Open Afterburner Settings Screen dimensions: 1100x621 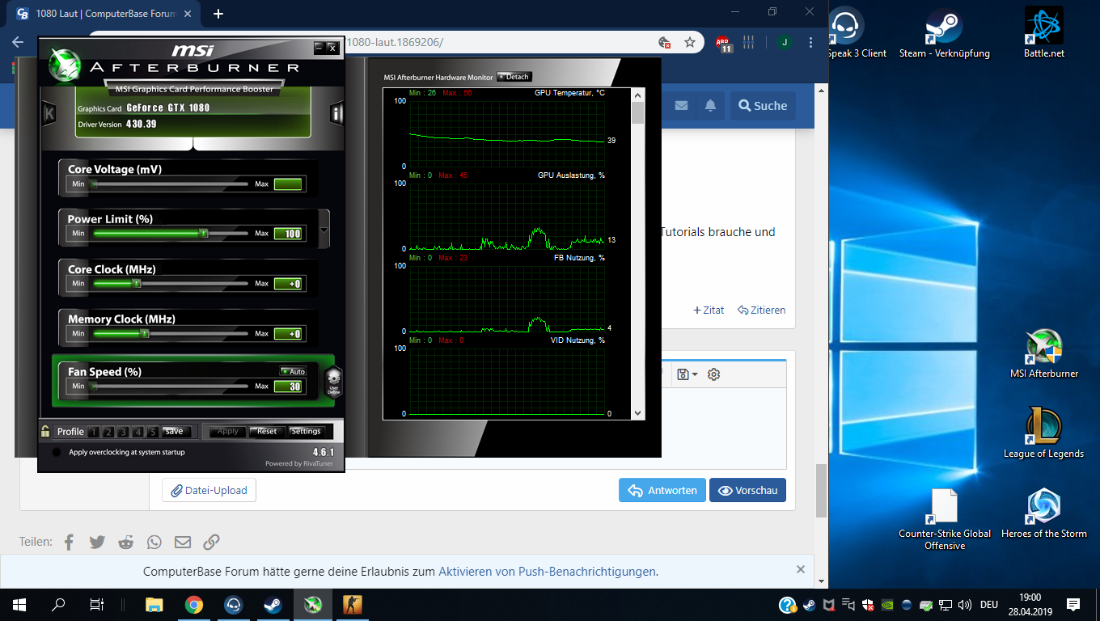click(306, 431)
